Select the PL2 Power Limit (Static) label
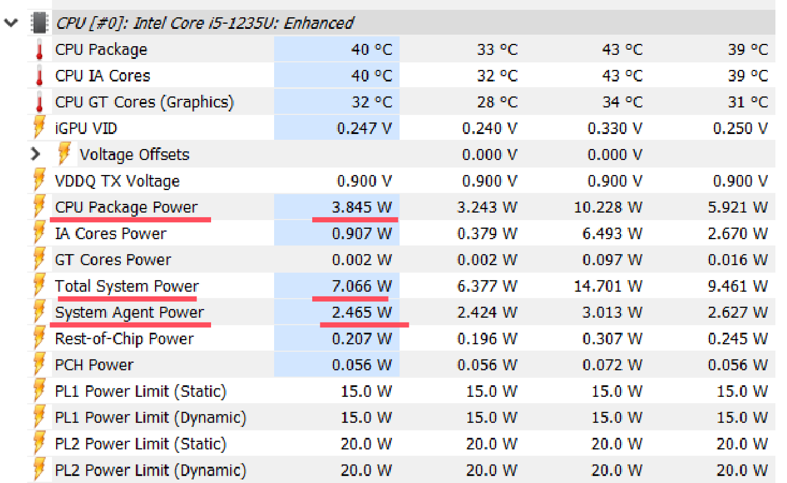Viewport: 787px width, 483px height. 141,444
